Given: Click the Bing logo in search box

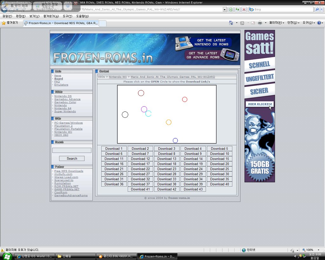Looking at the screenshot, I should [x=251, y=10].
